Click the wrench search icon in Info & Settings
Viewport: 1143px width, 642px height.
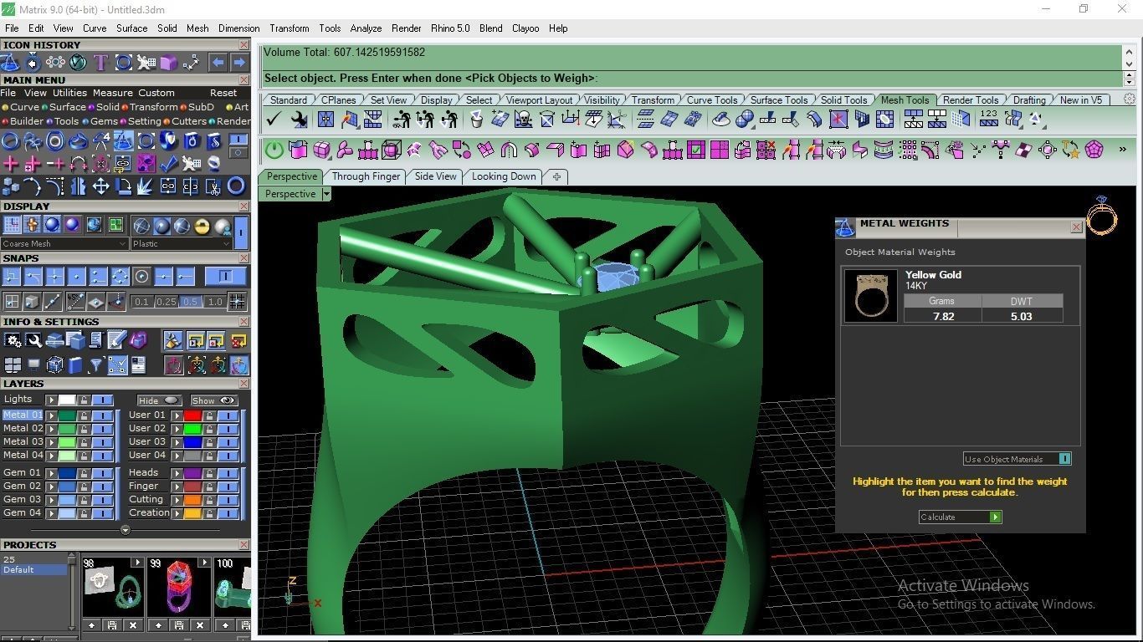point(33,339)
